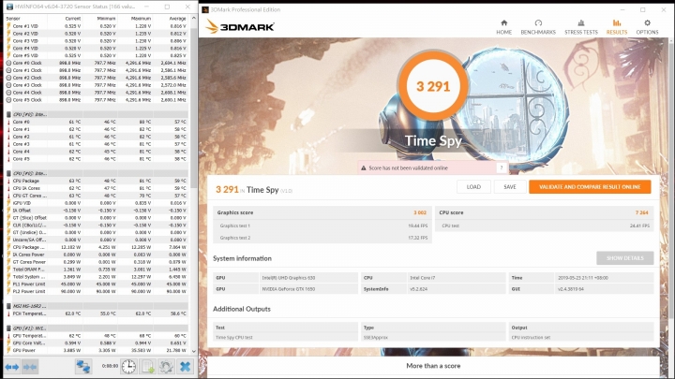Click the CPU score row in 3DMark
The width and height of the screenshot is (675, 379).
tap(544, 212)
